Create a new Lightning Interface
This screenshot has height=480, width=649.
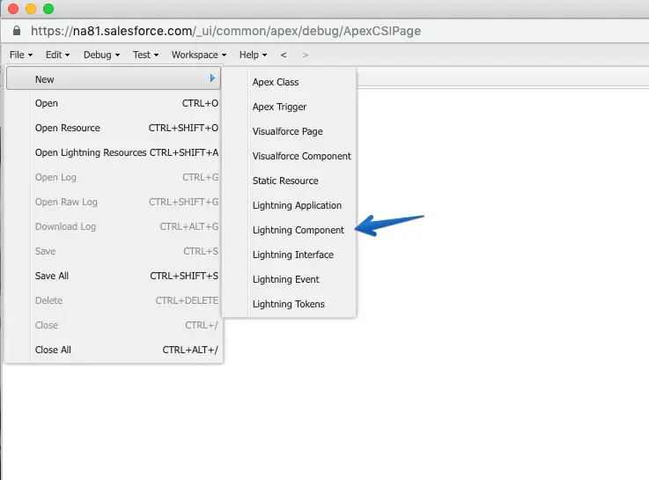pyautogui.click(x=289, y=255)
